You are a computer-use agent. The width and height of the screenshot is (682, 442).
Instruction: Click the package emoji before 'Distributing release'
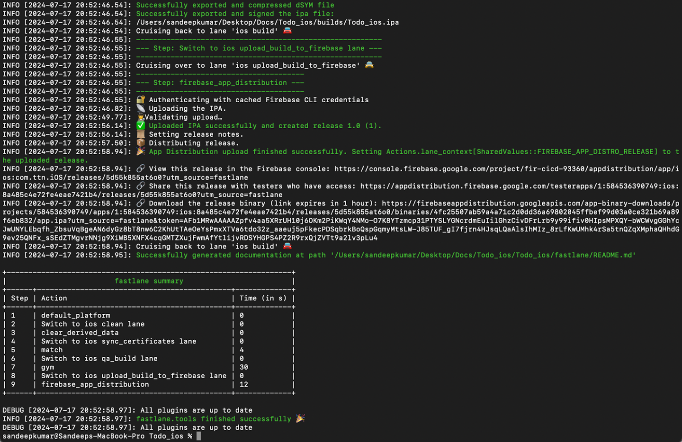pos(141,142)
